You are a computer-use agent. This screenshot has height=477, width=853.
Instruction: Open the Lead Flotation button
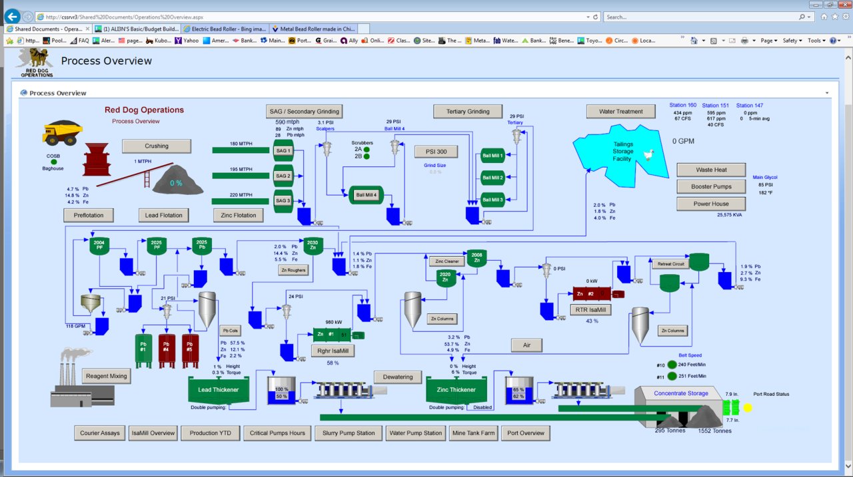click(x=164, y=215)
